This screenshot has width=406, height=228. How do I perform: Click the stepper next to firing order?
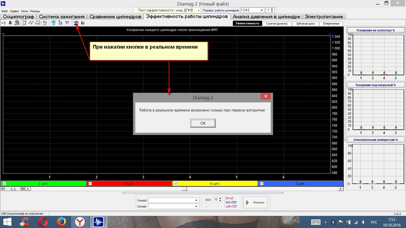click(272, 10)
